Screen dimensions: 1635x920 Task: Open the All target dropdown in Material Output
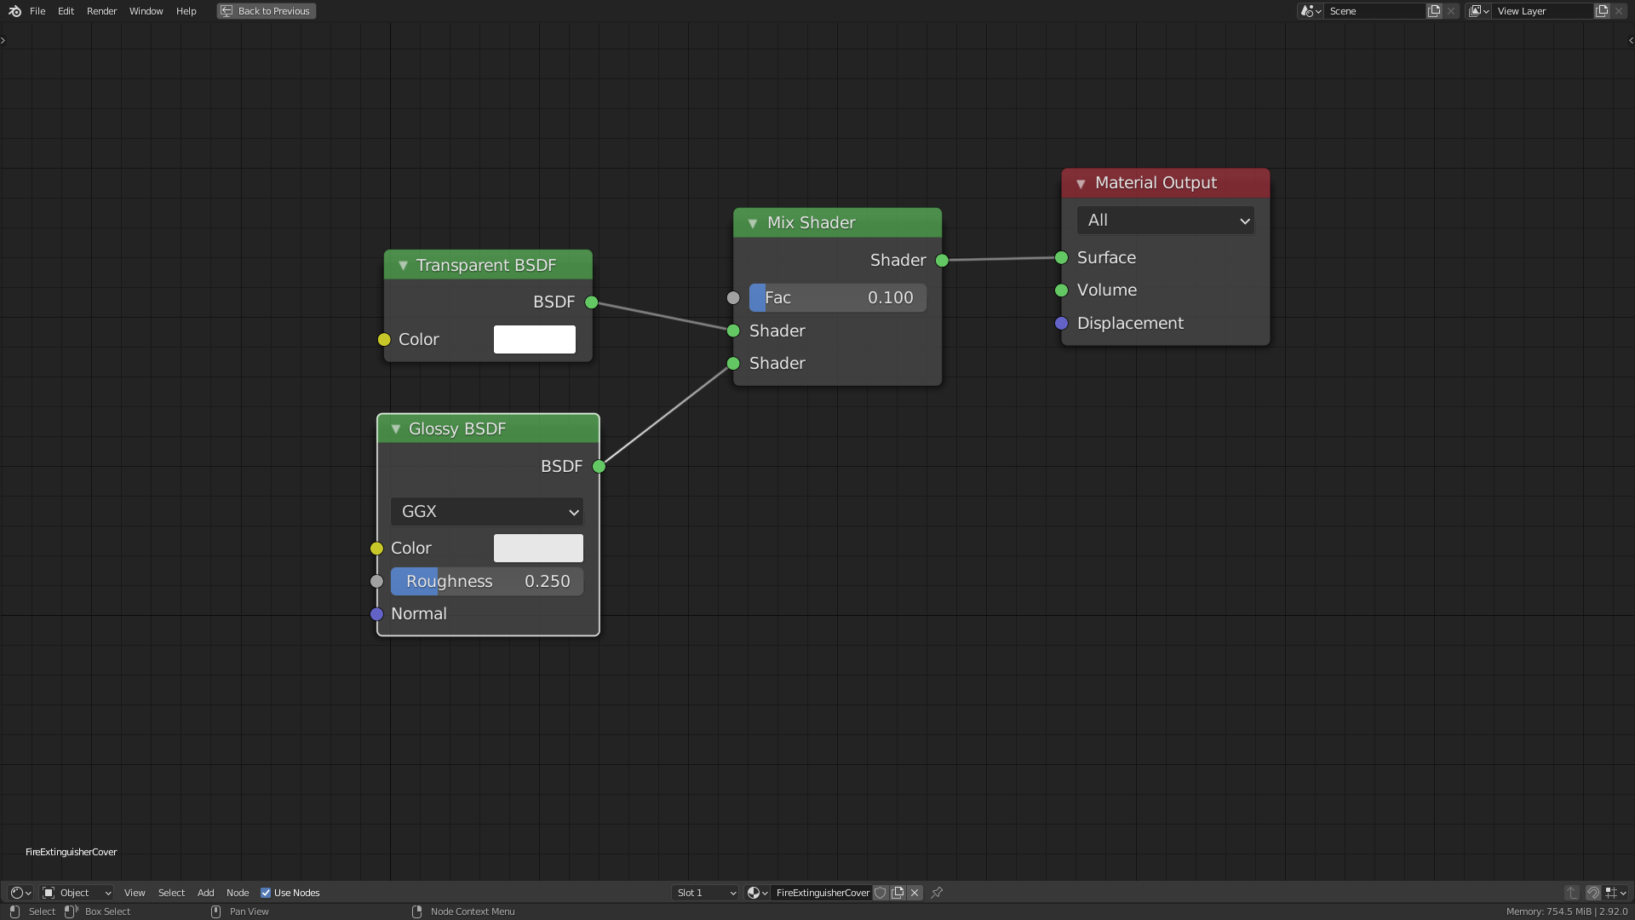pyautogui.click(x=1165, y=221)
